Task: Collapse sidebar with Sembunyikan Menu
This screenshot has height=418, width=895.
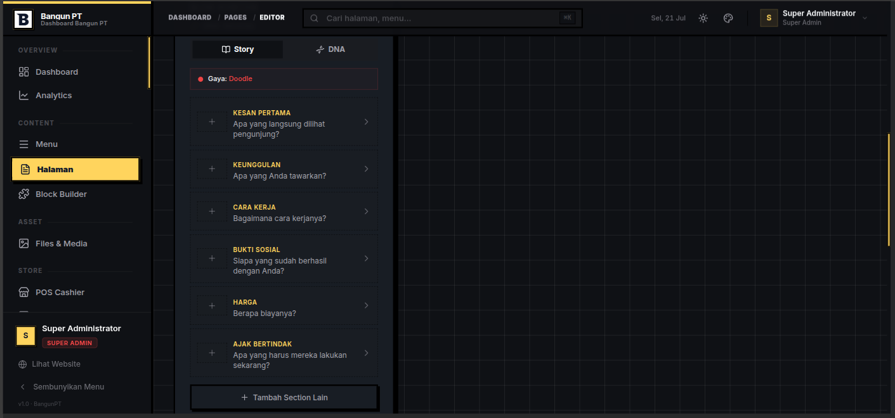Action: tap(62, 387)
